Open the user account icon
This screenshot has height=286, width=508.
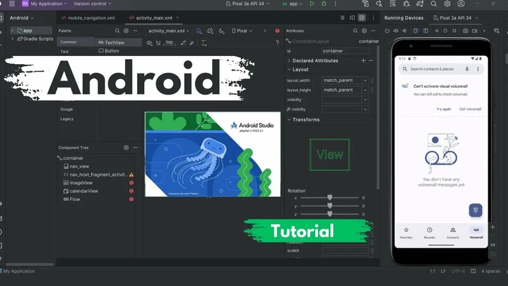461,4
